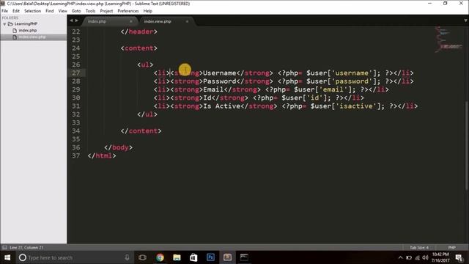Open the clock showing 10:42 PM
The width and height of the screenshot is (469, 264).
pyautogui.click(x=440, y=257)
